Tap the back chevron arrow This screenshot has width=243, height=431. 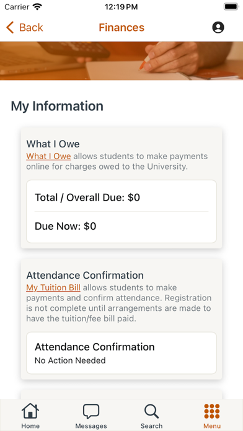(10, 27)
